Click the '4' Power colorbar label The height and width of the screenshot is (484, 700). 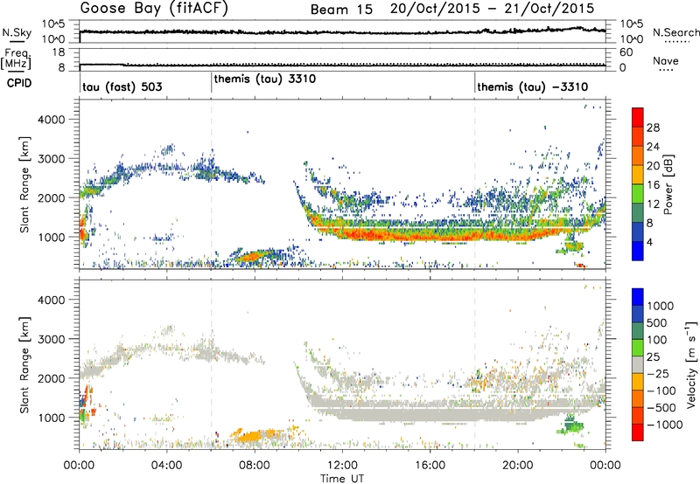coord(650,243)
